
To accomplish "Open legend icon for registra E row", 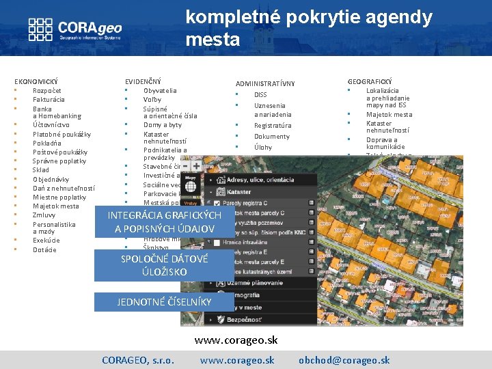I will coord(312,251).
